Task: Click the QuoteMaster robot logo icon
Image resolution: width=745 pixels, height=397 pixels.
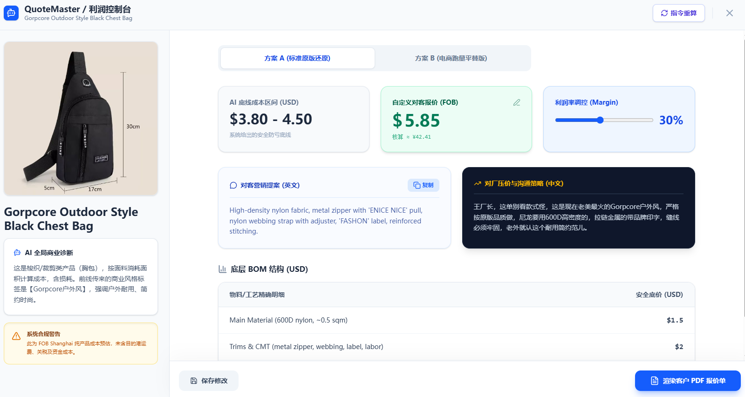Action: tap(11, 13)
